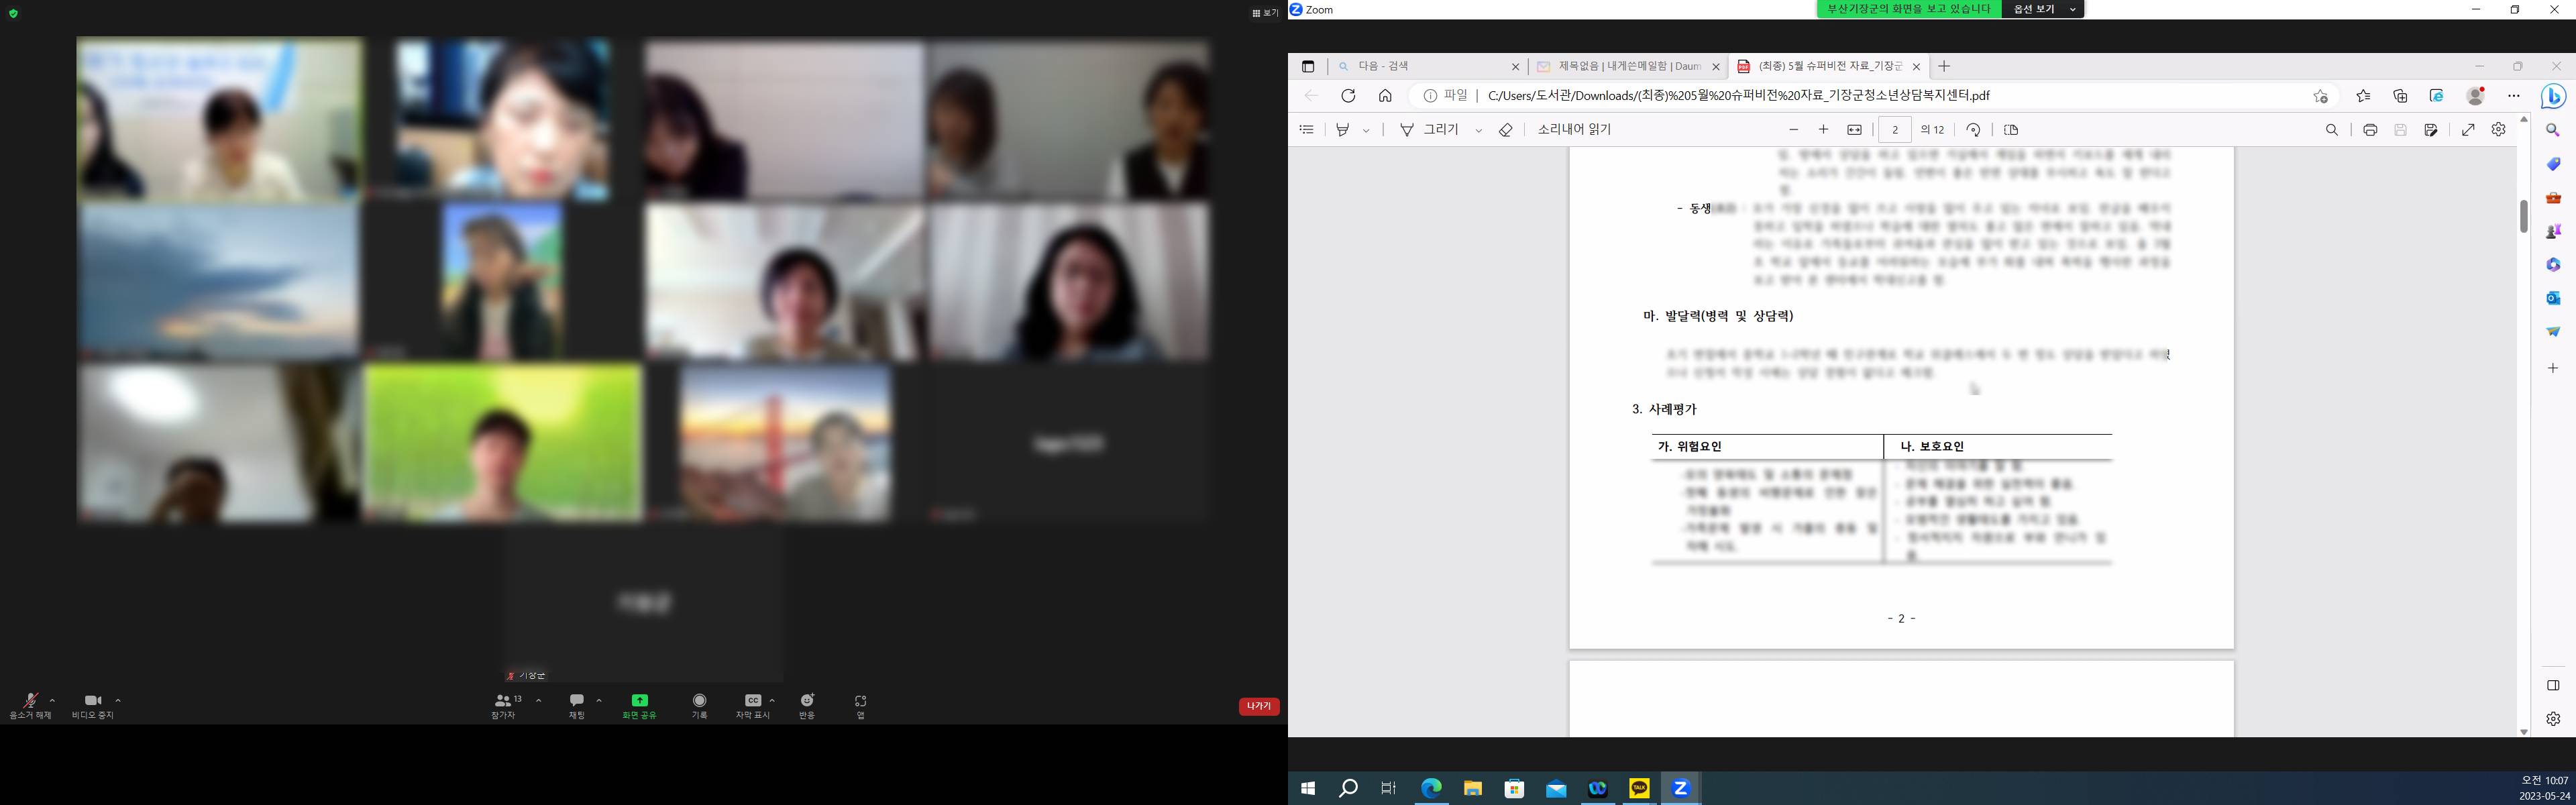
Task: Open the chat (채팅) panel
Action: [x=577, y=706]
